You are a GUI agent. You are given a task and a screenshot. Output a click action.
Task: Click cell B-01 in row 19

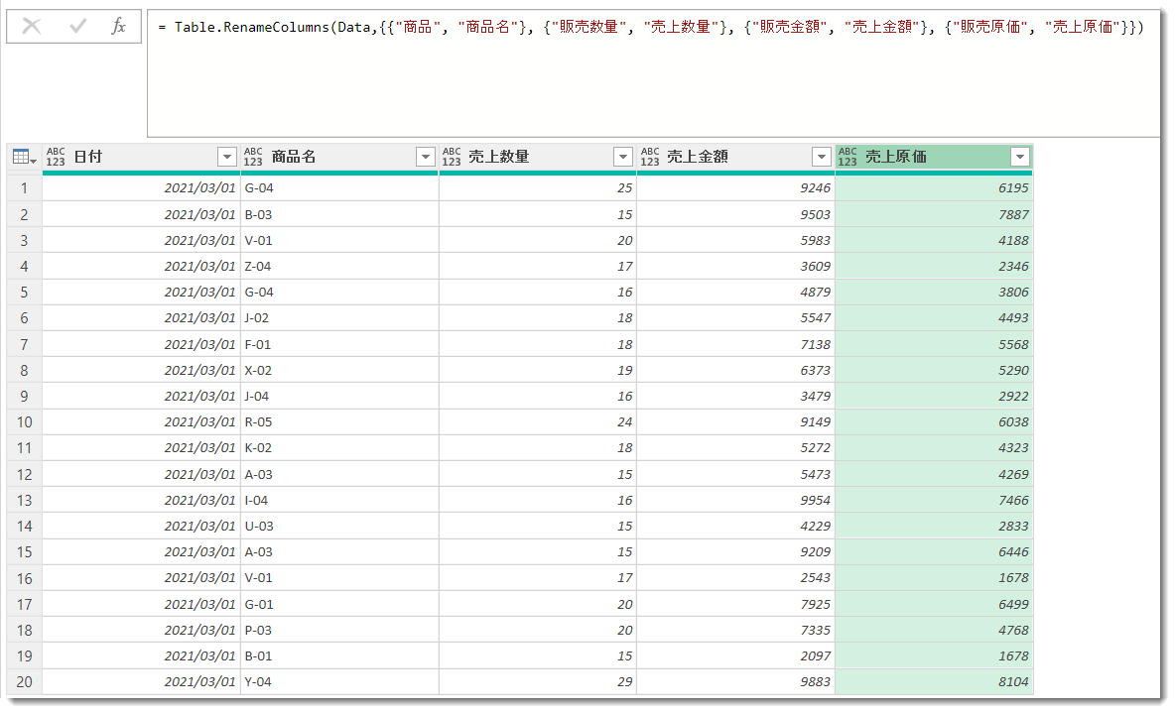(338, 655)
